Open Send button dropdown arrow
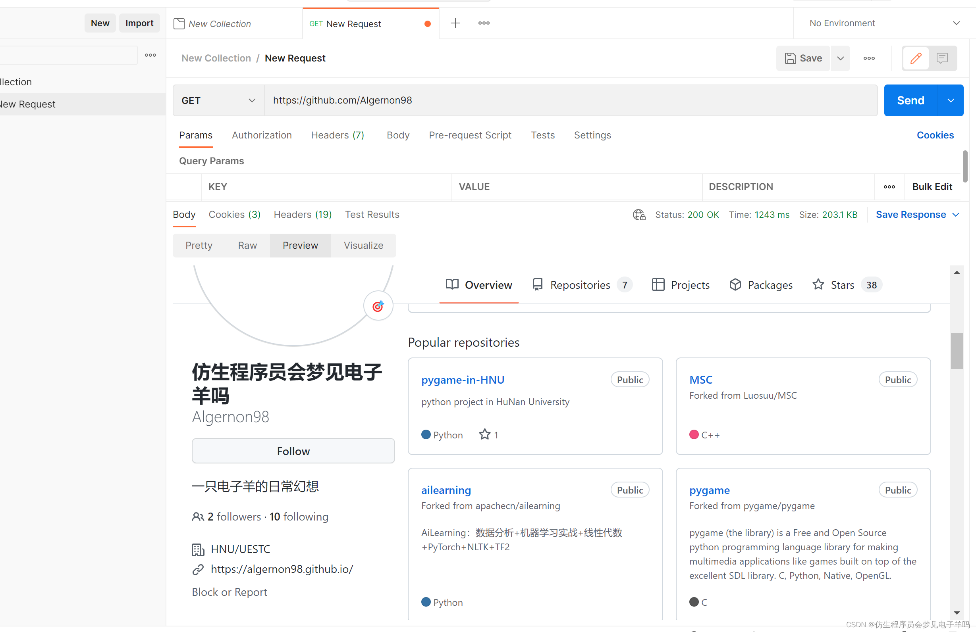Viewport: 976px width, 632px height. pyautogui.click(x=951, y=100)
